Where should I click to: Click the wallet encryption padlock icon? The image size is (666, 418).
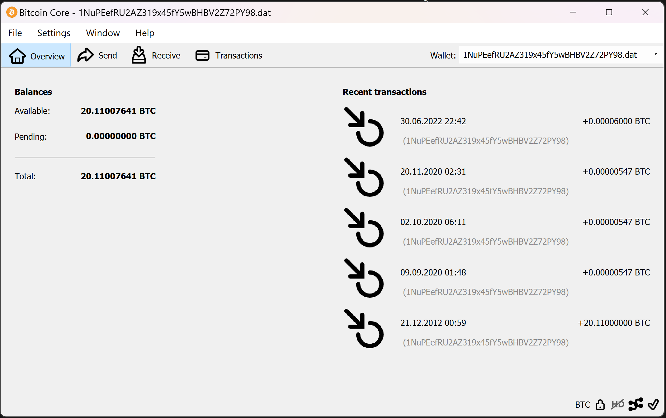tap(600, 405)
